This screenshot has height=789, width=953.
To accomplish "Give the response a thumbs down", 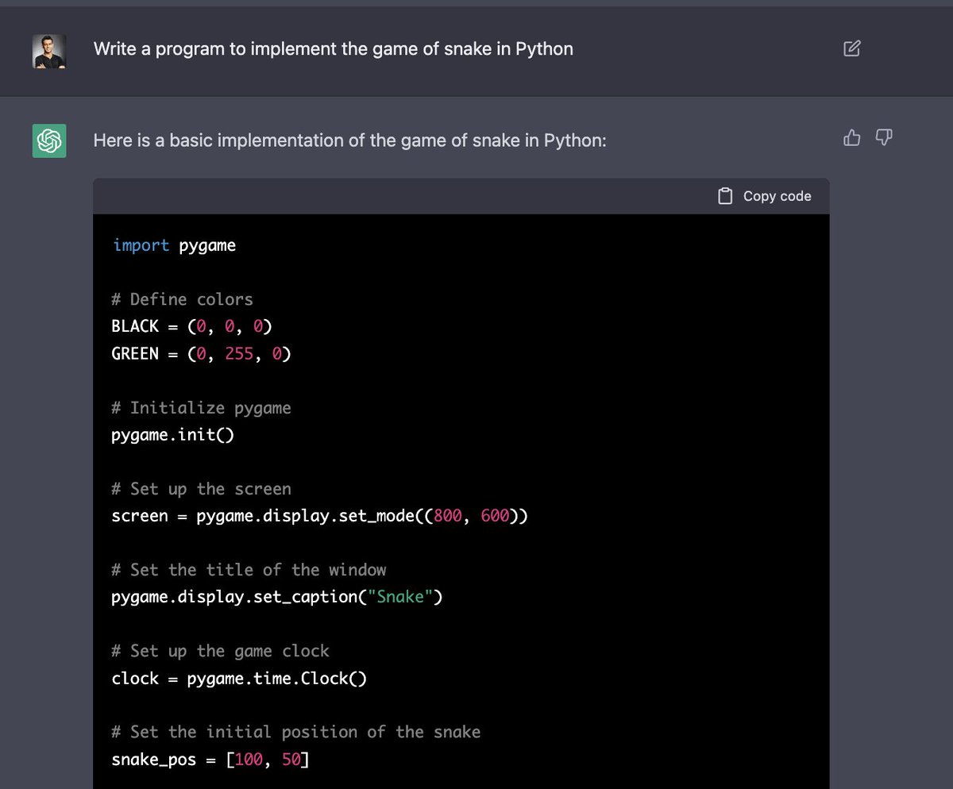I will 883,137.
